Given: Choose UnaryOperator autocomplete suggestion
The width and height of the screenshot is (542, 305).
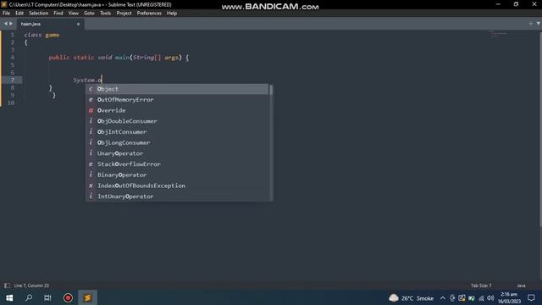Looking at the screenshot, I should pyautogui.click(x=177, y=153).
